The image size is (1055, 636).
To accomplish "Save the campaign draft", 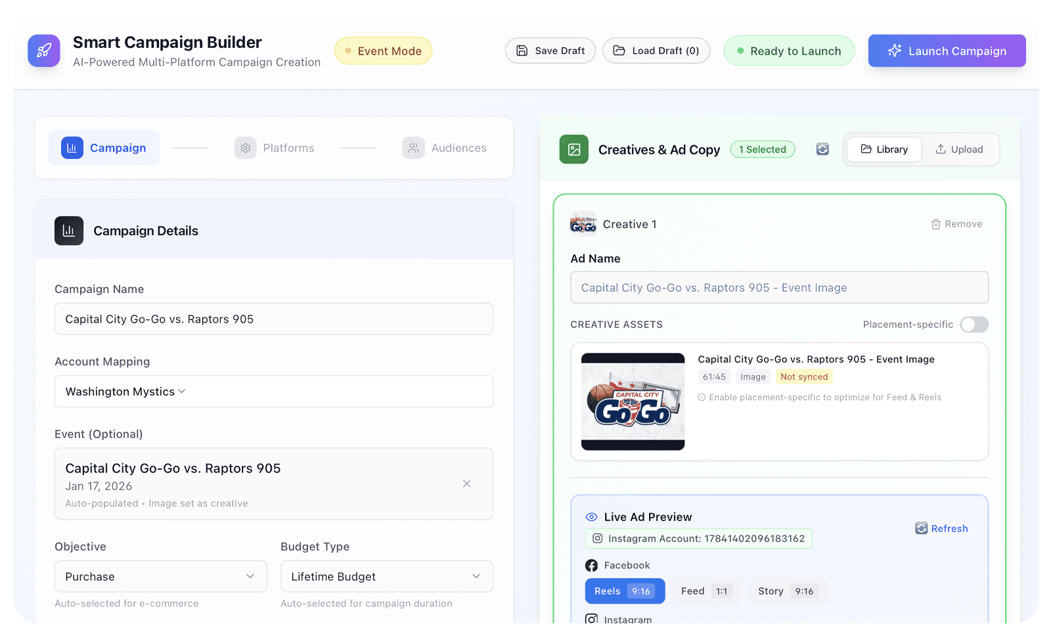I will tap(550, 51).
